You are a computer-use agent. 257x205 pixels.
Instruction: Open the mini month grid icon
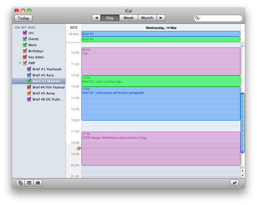(29, 183)
